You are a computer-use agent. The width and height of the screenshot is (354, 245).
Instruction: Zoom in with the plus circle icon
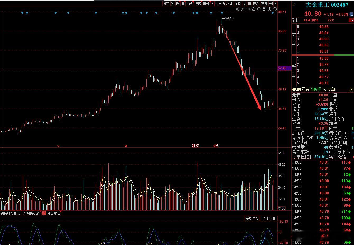269,9
